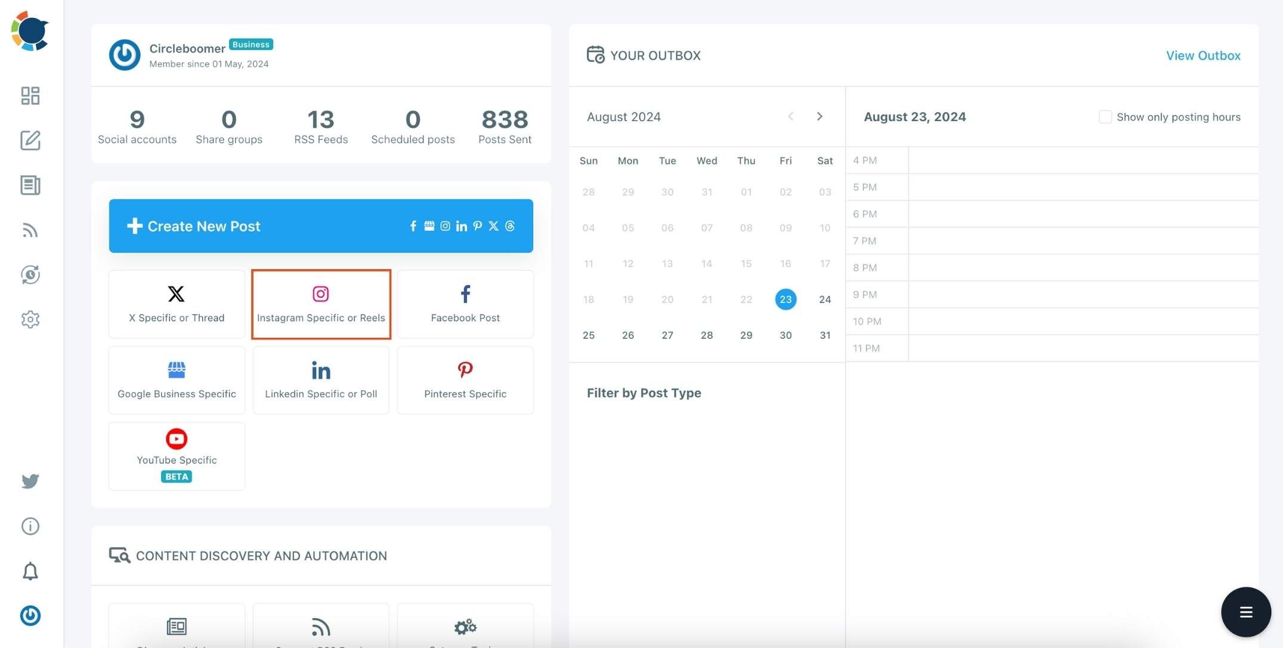This screenshot has width=1283, height=648.
Task: Click the Facebook Post icon option
Action: click(465, 303)
